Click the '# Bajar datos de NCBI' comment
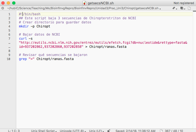This screenshot has width=196, height=132. 39,34
